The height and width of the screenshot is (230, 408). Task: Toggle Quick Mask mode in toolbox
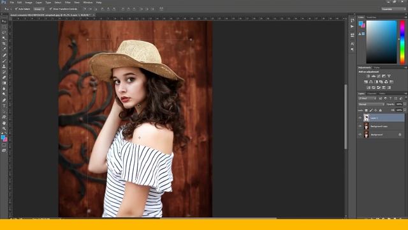point(4,145)
